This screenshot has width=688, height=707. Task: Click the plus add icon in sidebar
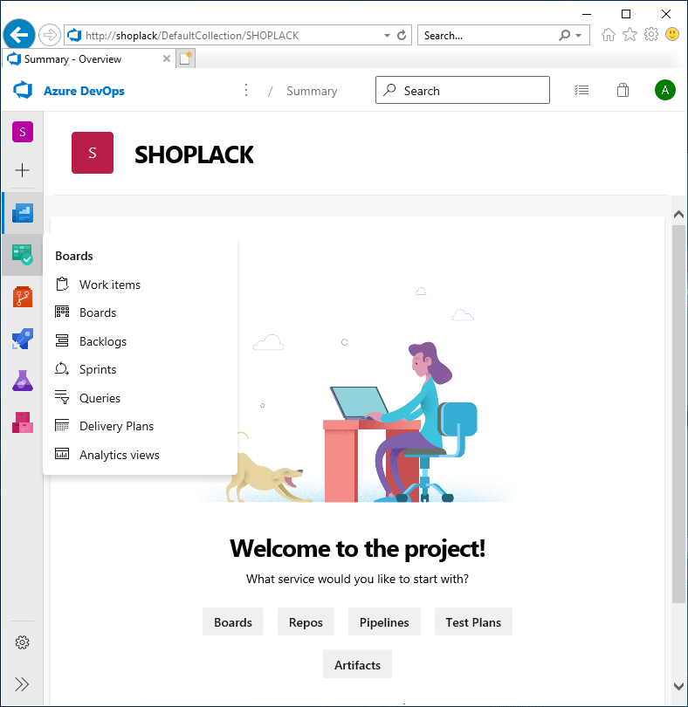click(22, 170)
